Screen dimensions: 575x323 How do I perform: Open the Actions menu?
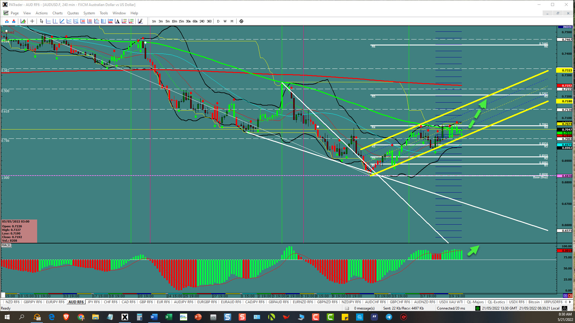[42, 13]
